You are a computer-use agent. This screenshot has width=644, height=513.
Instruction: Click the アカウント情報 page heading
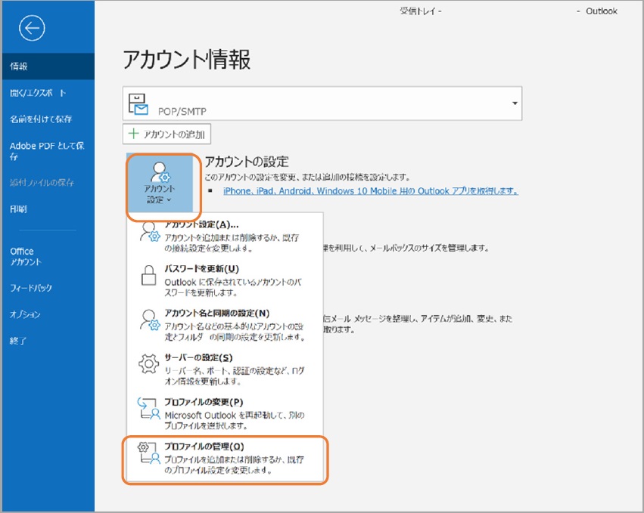click(186, 59)
